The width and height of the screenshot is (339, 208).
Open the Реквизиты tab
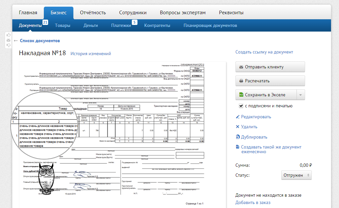[231, 13]
